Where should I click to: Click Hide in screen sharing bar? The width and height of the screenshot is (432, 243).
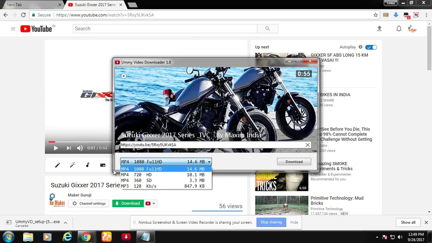pyautogui.click(x=294, y=222)
